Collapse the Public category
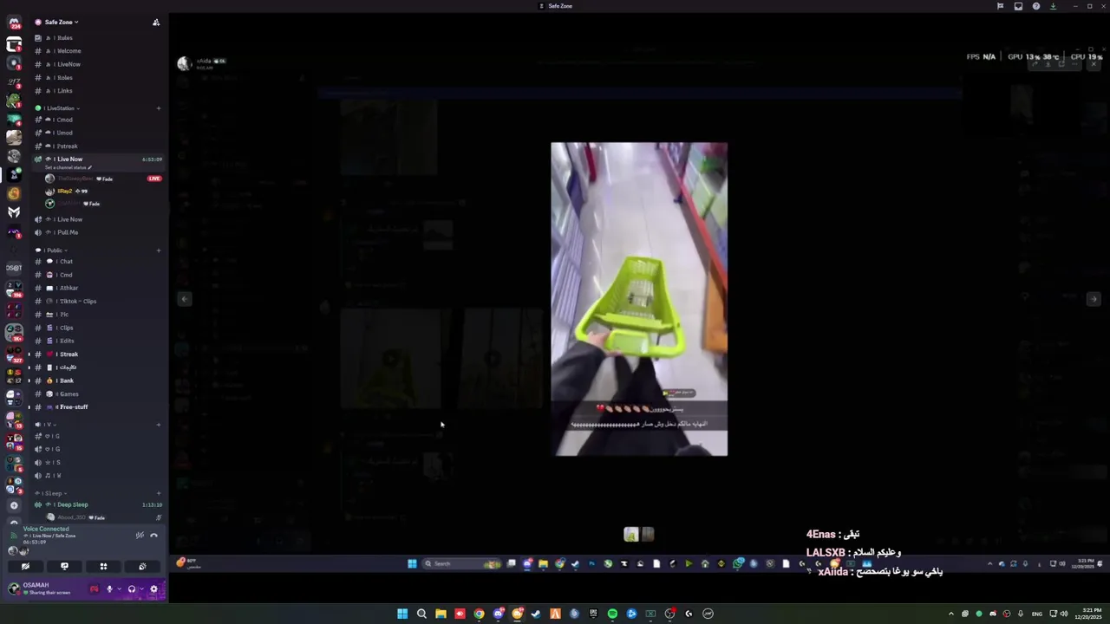Screen dimensions: 1110x624 pos(55,250)
